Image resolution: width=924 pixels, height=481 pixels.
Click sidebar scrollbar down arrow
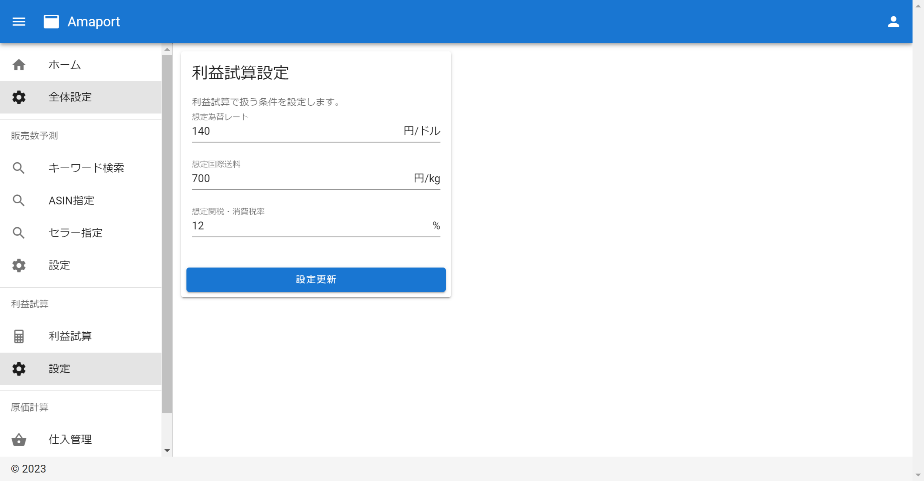coord(167,450)
